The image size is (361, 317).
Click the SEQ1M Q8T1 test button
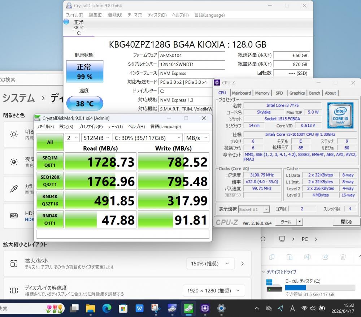tap(50, 161)
